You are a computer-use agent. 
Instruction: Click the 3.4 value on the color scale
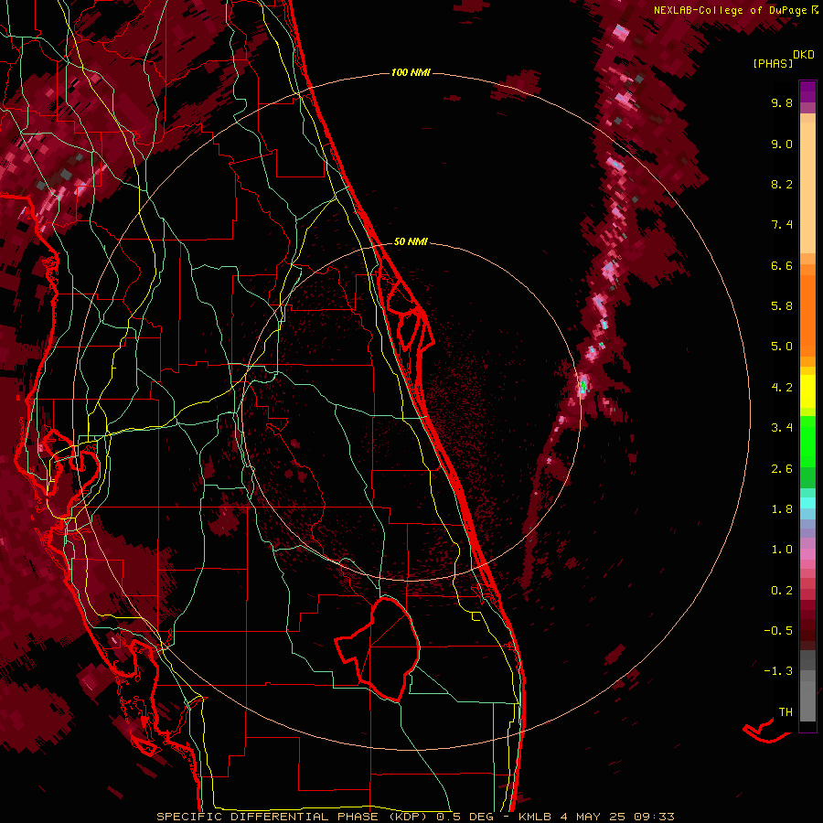pyautogui.click(x=782, y=428)
